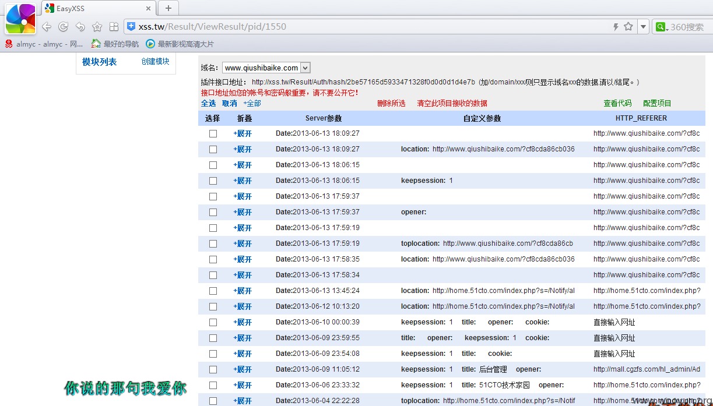This screenshot has height=406, width=713.
Task: Tick checkbox for 17:59:19 toplocation row
Action: [x=213, y=243]
